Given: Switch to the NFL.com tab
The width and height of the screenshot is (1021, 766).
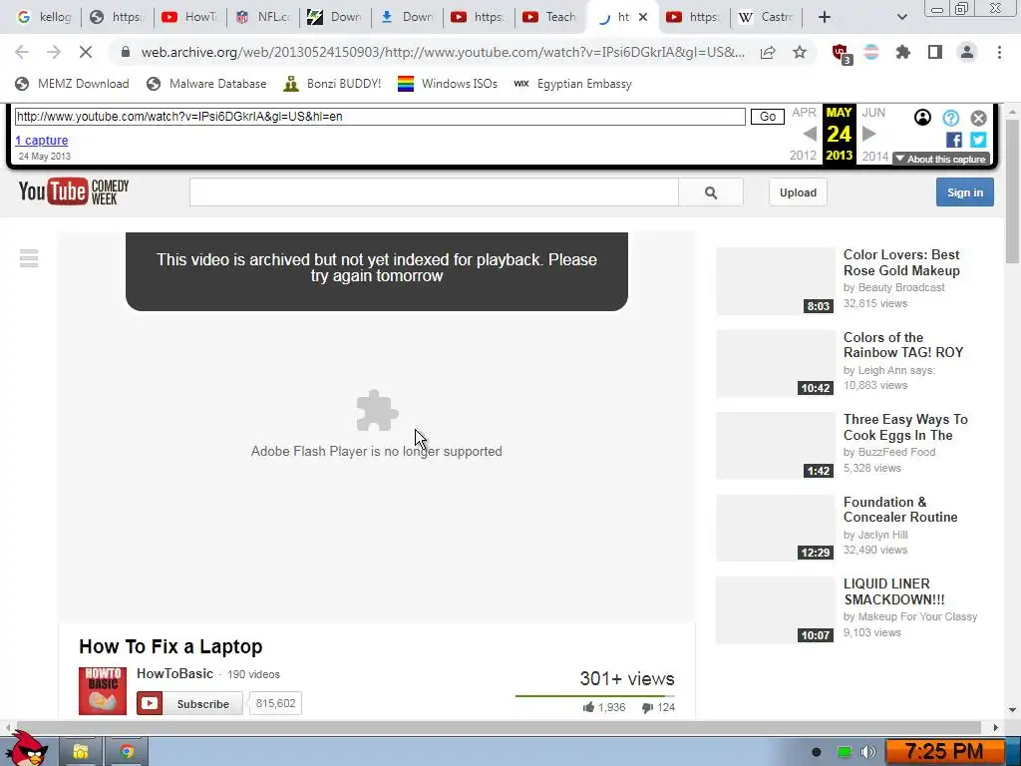Looking at the screenshot, I should (263, 17).
